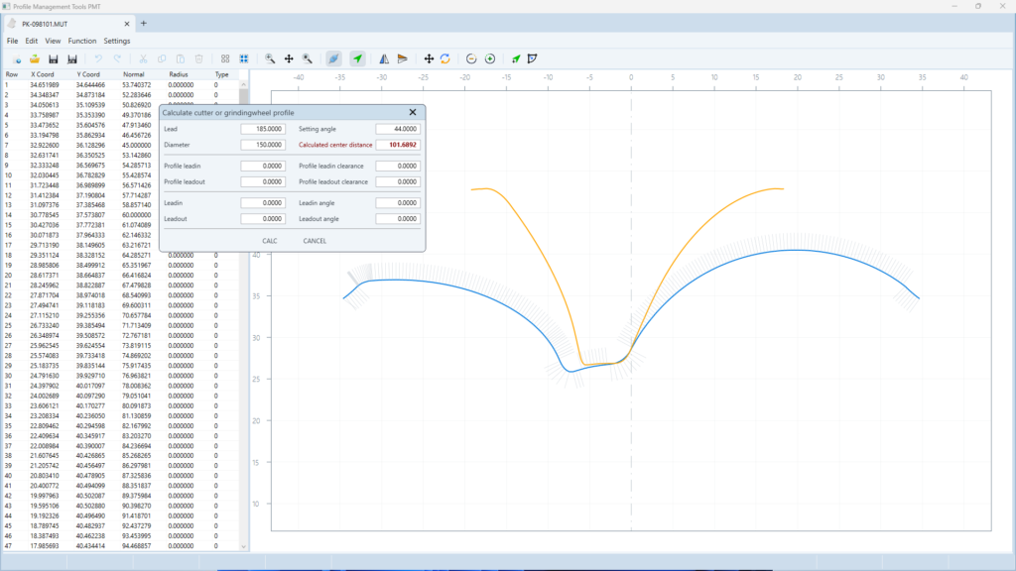Click the Profile leadin clearance field
The image size is (1016, 571).
(398, 166)
